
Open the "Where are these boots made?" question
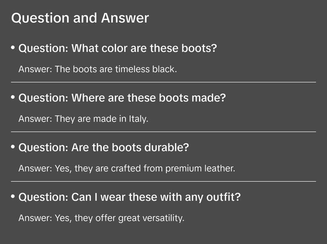coord(122,98)
